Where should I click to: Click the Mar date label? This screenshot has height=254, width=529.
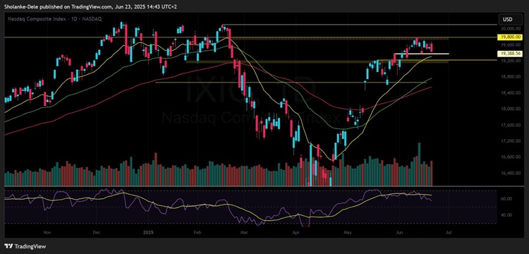pyautogui.click(x=244, y=233)
